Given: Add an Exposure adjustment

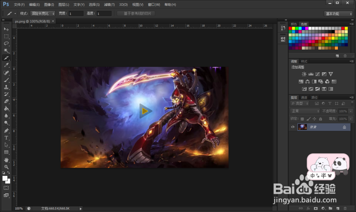Looking at the screenshot, I should click(324, 74).
